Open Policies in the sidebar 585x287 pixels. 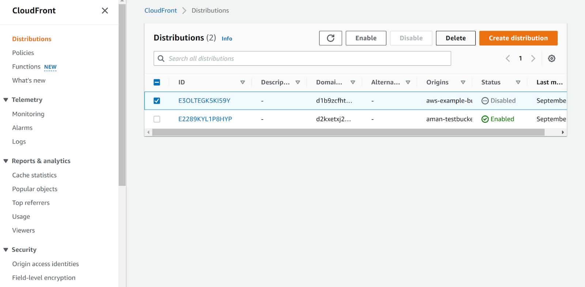pos(23,53)
